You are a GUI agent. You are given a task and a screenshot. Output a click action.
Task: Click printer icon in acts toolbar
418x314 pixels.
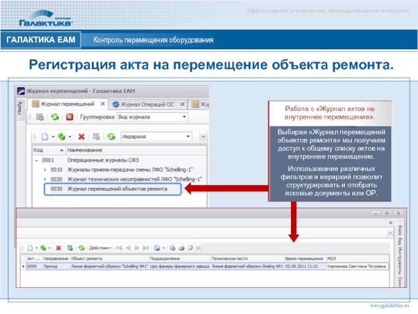(181, 248)
